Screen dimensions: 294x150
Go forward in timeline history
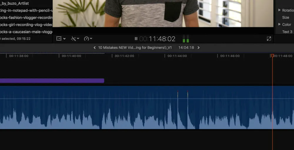(x=198, y=48)
